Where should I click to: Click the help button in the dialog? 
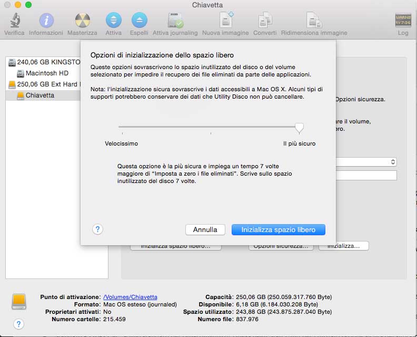tap(97, 229)
